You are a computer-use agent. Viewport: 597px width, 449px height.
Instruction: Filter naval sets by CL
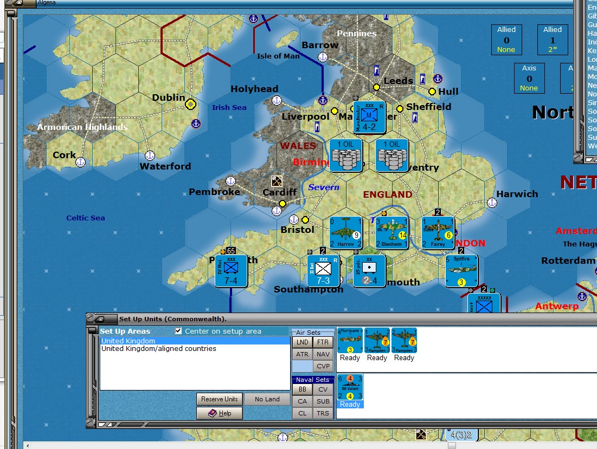tap(303, 413)
